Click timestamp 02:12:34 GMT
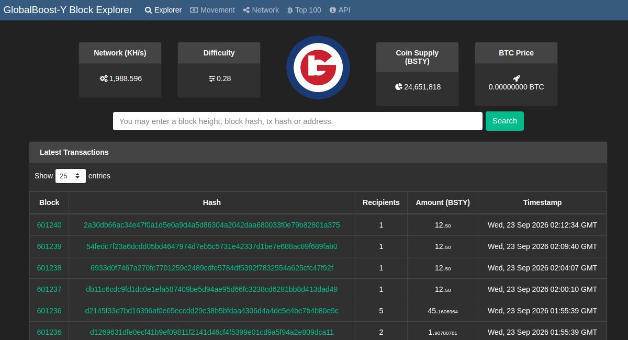The image size is (628, 340). pyautogui.click(x=542, y=225)
